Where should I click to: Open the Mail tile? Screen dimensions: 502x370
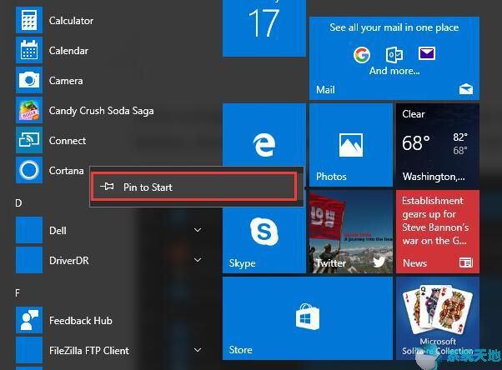[x=394, y=58]
